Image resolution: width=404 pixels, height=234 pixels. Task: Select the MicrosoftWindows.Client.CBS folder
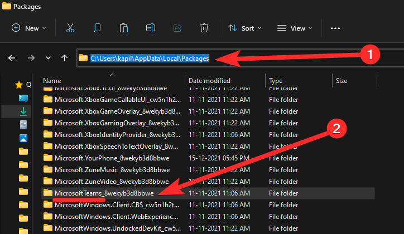tap(117, 205)
